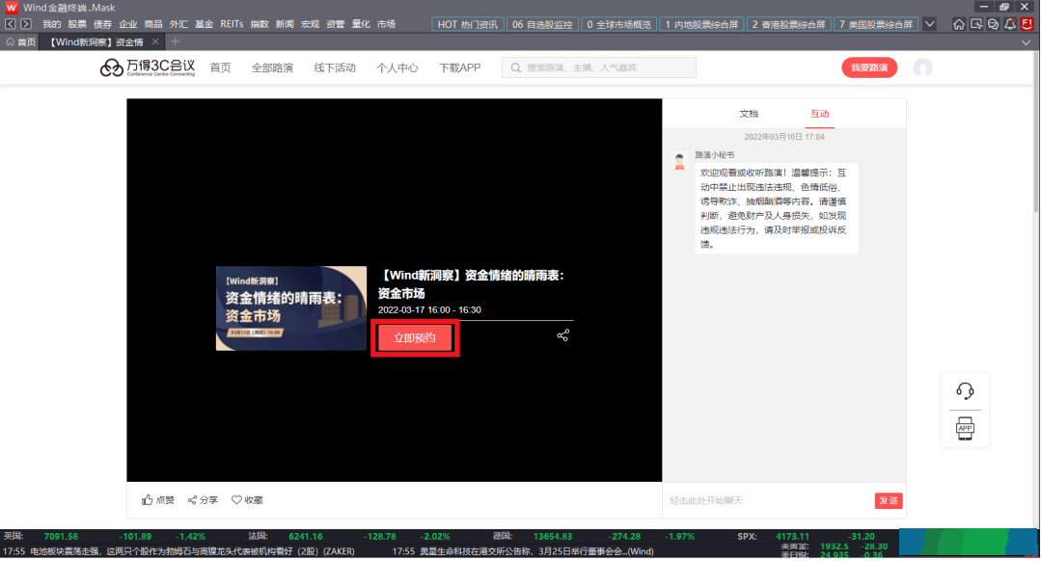Open the notification bell icon

coord(1010,24)
